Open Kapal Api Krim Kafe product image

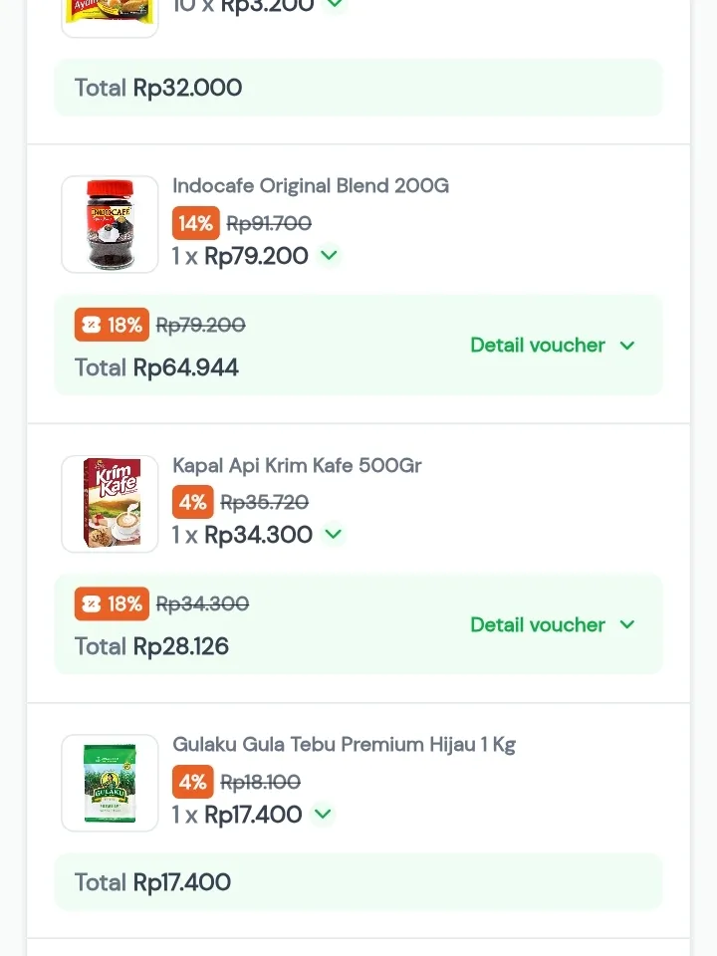(x=110, y=504)
